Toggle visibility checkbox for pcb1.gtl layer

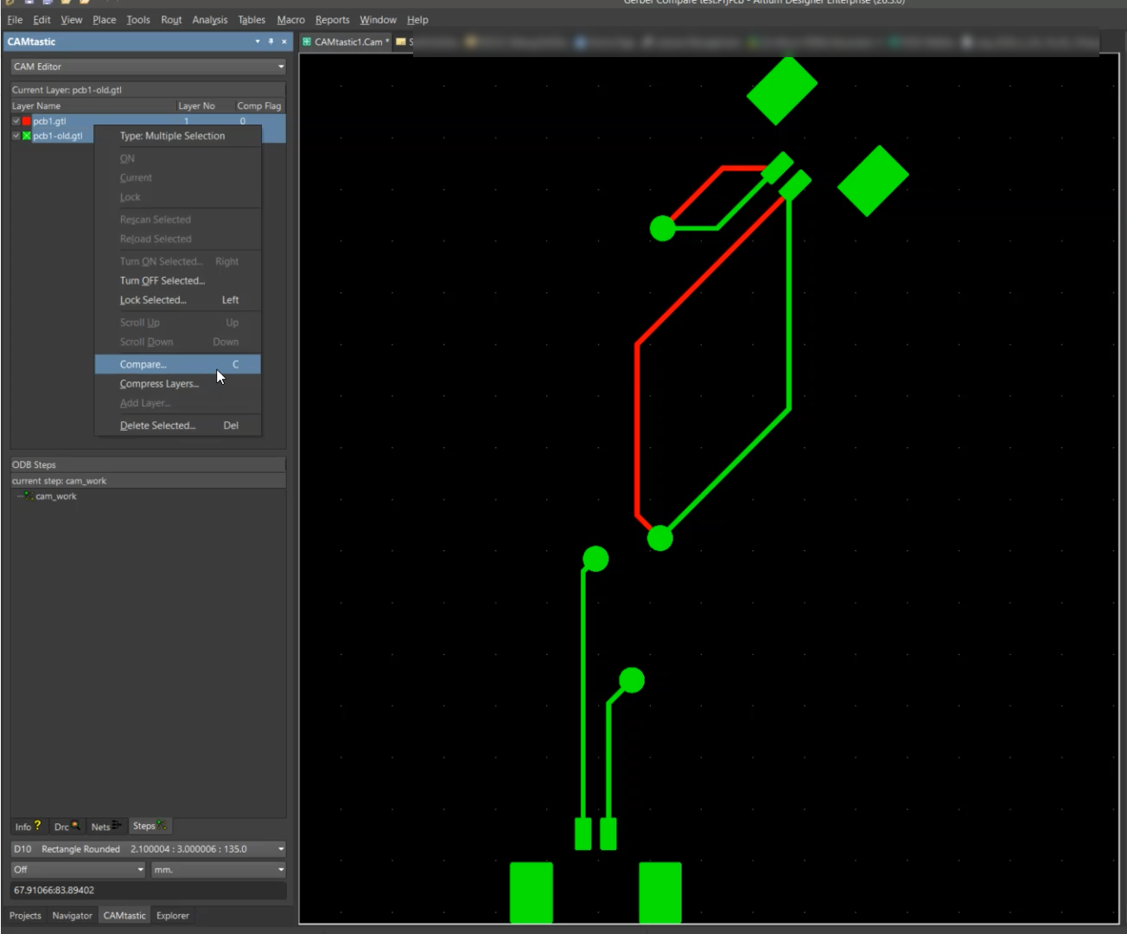click(16, 121)
